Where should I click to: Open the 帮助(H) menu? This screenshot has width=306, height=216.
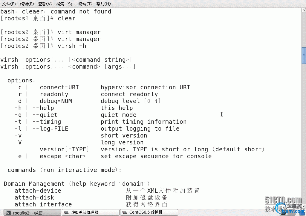click(103, 4)
